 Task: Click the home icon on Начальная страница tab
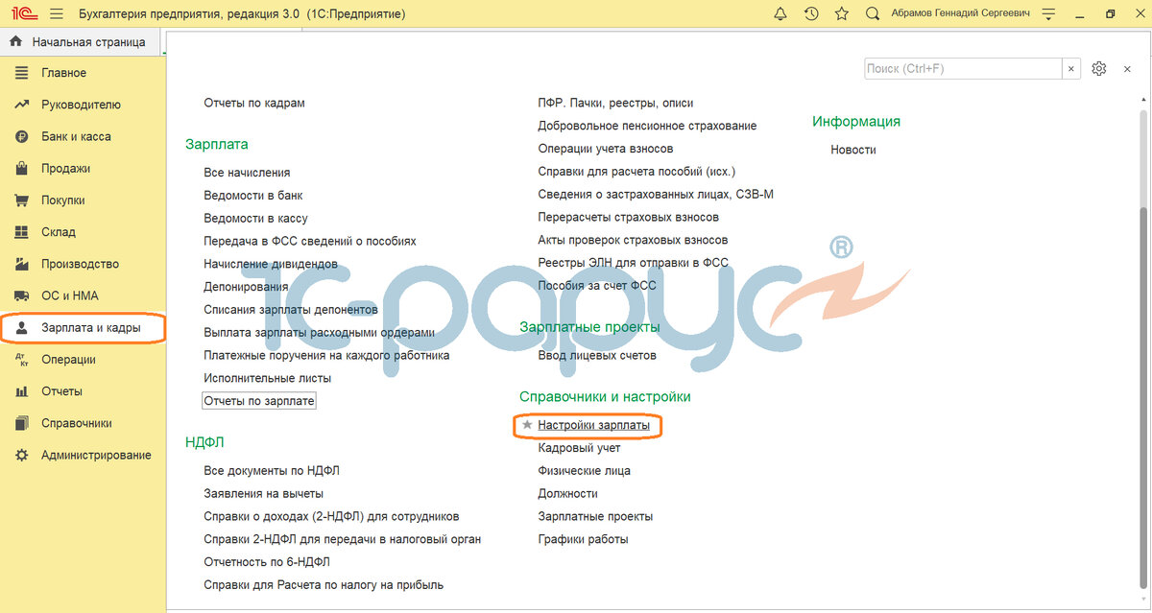[16, 41]
